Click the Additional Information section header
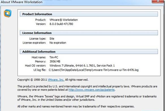The width and height of the screenshot is (165, 111). pyautogui.click(x=89, y=52)
